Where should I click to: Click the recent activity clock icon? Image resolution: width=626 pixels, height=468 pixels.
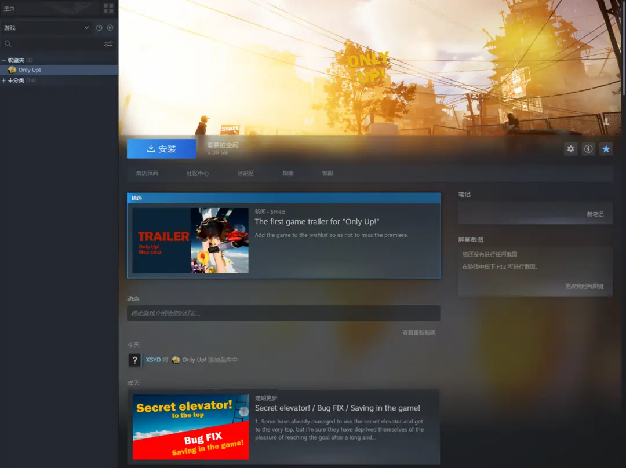[99, 28]
